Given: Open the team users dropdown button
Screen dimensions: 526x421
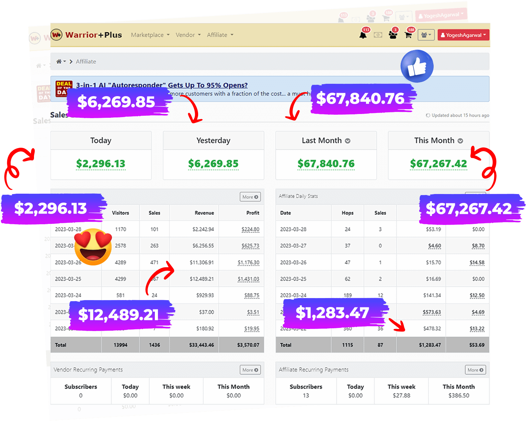Looking at the screenshot, I should 426,35.
